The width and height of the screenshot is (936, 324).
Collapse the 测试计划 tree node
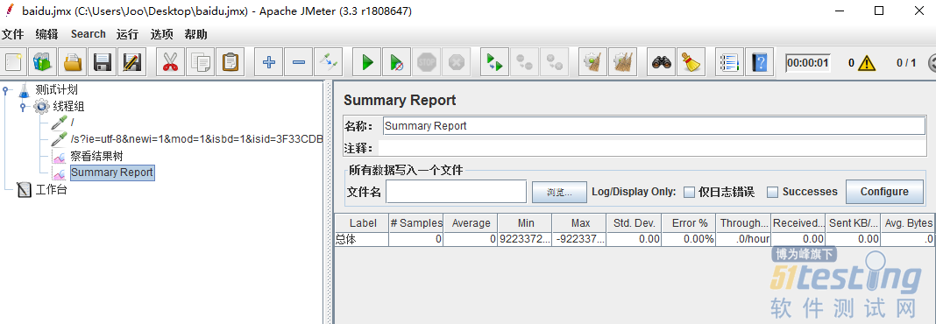(6, 91)
